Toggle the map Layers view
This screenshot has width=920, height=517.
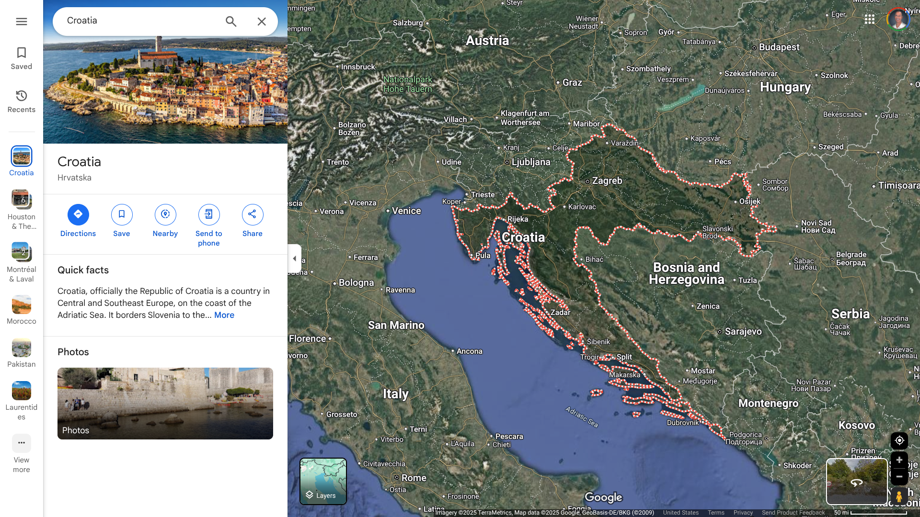pos(323,481)
